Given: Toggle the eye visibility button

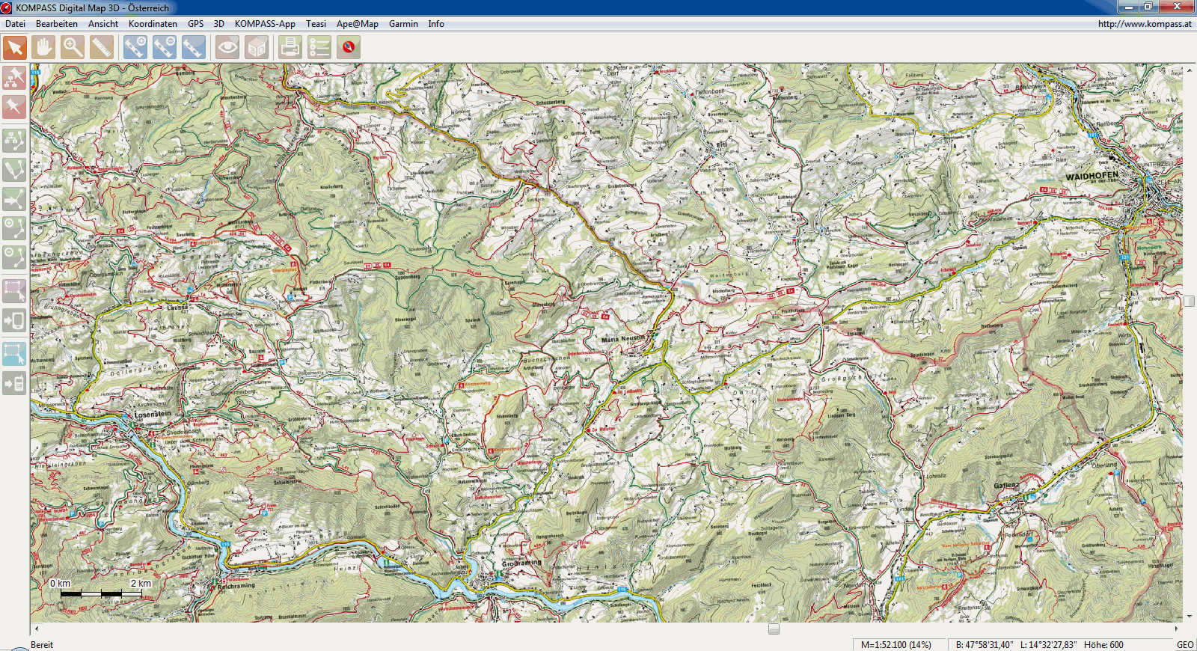Looking at the screenshot, I should (227, 47).
